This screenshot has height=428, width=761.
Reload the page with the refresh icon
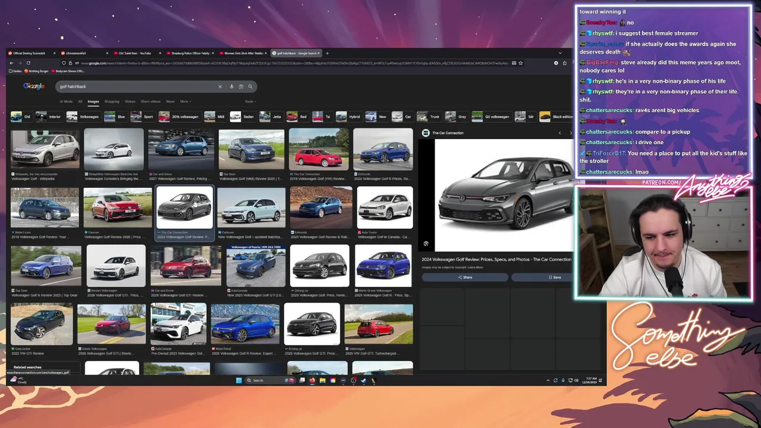pos(29,63)
